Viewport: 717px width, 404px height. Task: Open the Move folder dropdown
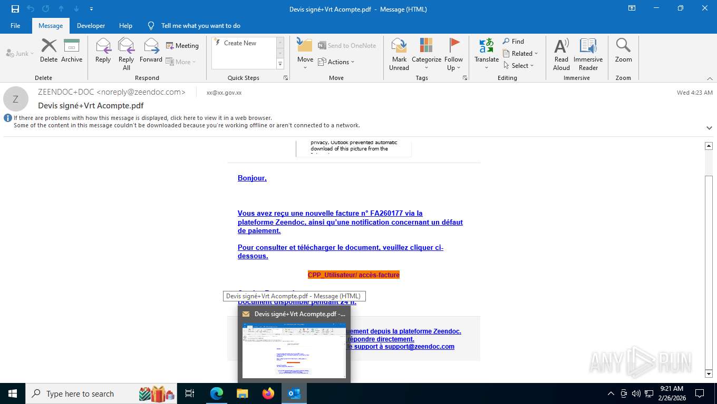pos(305,54)
